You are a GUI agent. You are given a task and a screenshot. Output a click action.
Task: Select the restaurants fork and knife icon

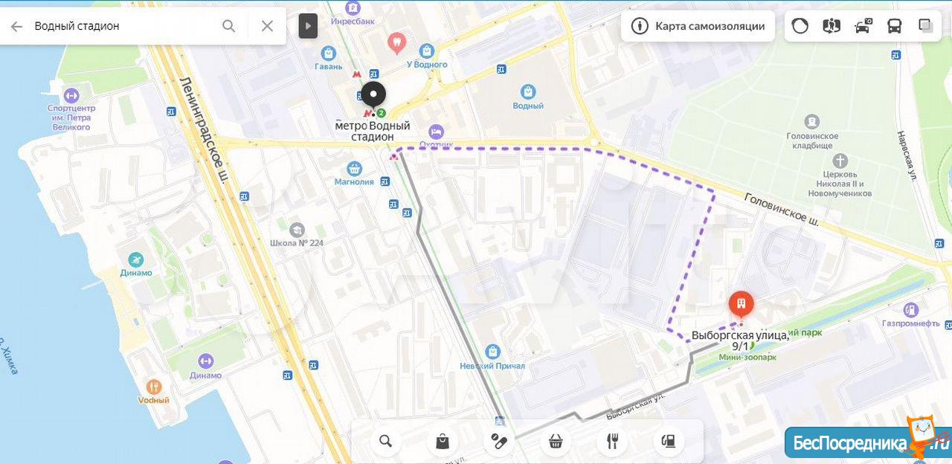click(x=612, y=442)
